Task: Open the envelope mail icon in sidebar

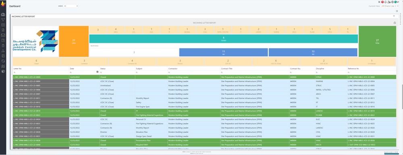Action: pos(3,35)
